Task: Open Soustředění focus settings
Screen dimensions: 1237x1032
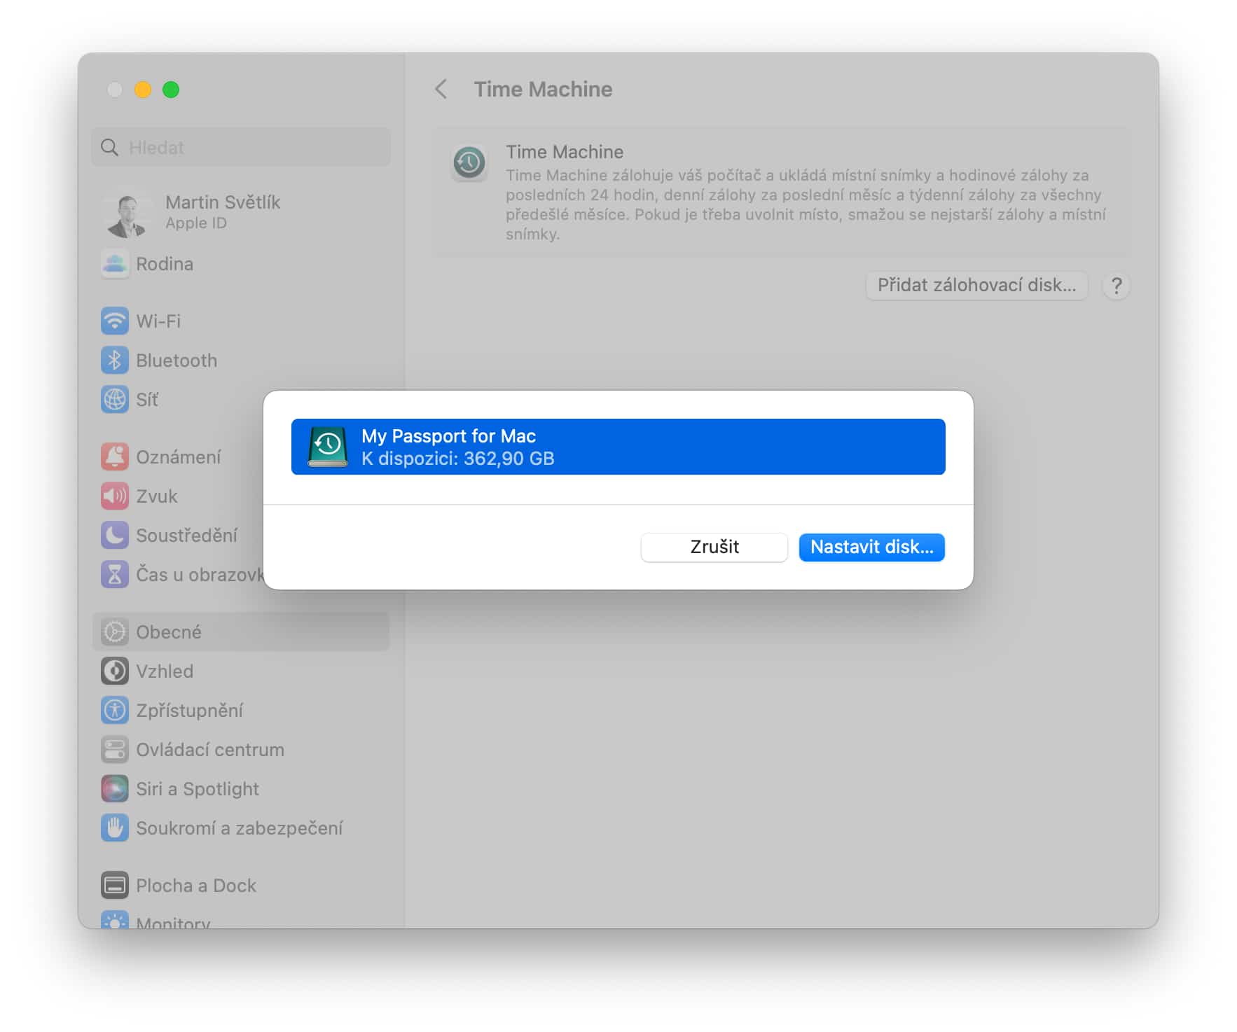Action: (x=178, y=536)
